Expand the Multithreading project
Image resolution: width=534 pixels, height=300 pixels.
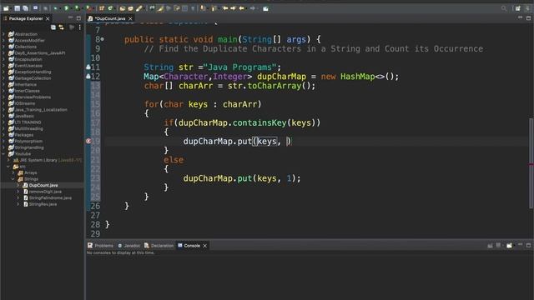pyautogui.click(x=3, y=128)
